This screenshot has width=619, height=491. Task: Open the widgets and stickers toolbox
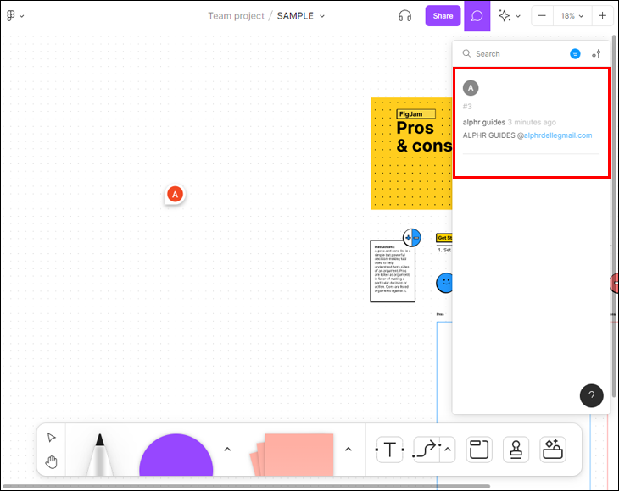tap(553, 450)
